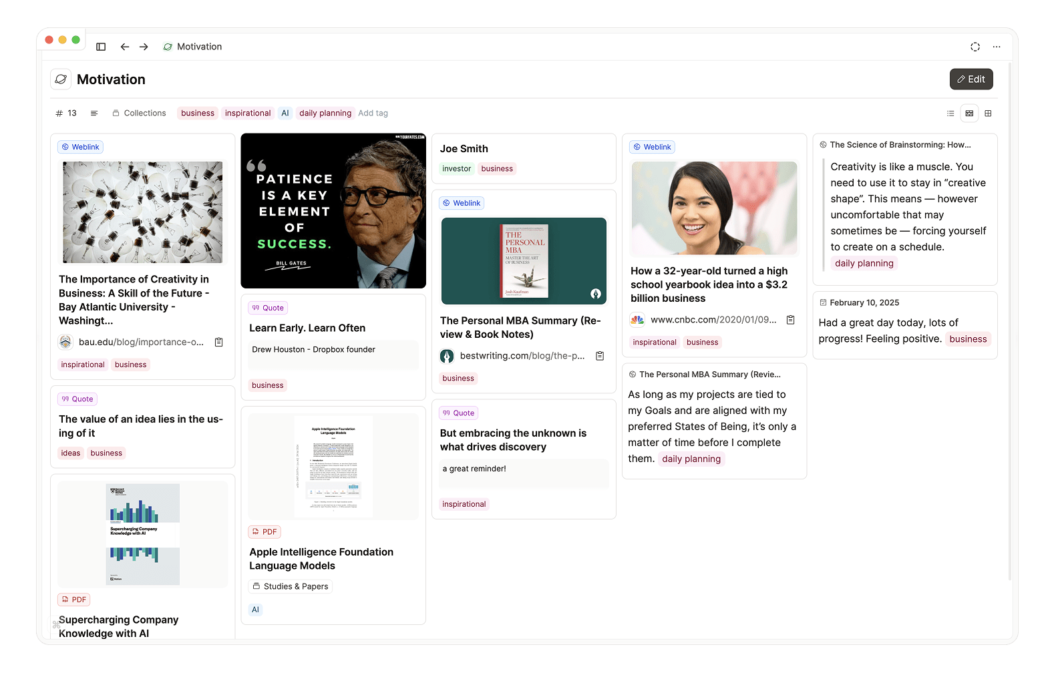The image size is (1054, 673).
Task: Open the note icon beside bau.edu link
Action: click(x=218, y=343)
